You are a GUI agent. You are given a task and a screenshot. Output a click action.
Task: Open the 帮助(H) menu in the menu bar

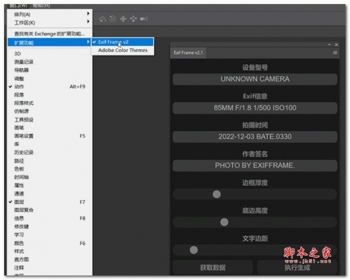click(x=41, y=6)
